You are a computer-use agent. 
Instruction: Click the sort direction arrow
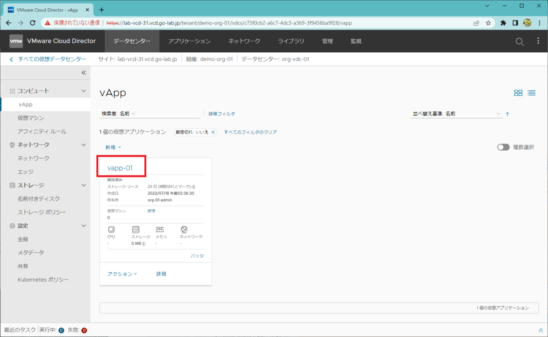[x=507, y=114]
